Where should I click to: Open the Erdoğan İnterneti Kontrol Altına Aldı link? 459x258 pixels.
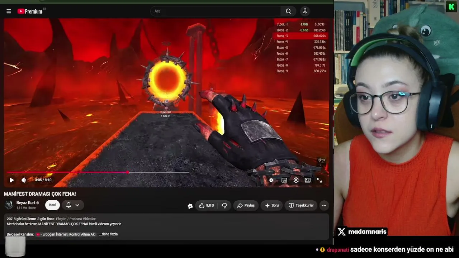[66, 234]
